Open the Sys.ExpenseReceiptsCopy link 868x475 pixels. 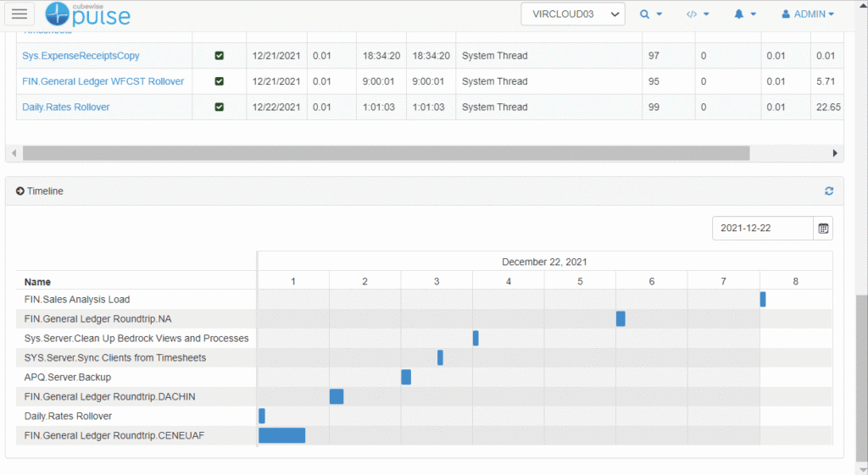[81, 56]
